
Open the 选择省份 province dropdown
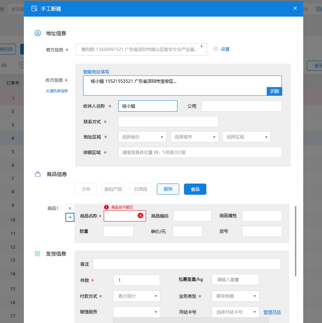pos(142,137)
